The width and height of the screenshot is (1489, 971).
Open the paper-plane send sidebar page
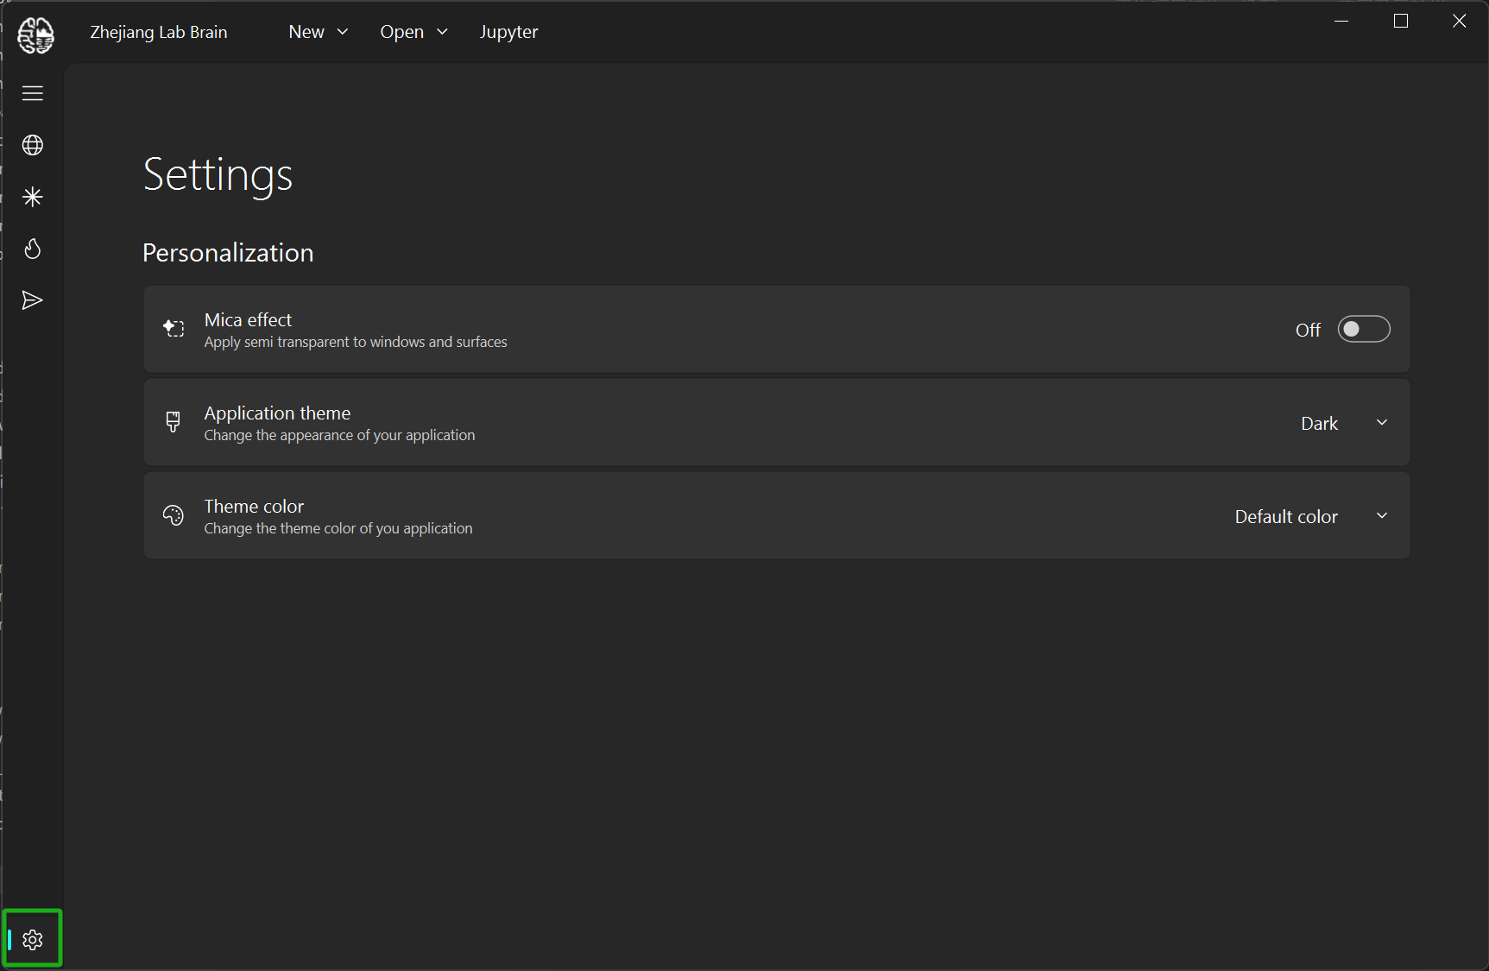pos(33,300)
